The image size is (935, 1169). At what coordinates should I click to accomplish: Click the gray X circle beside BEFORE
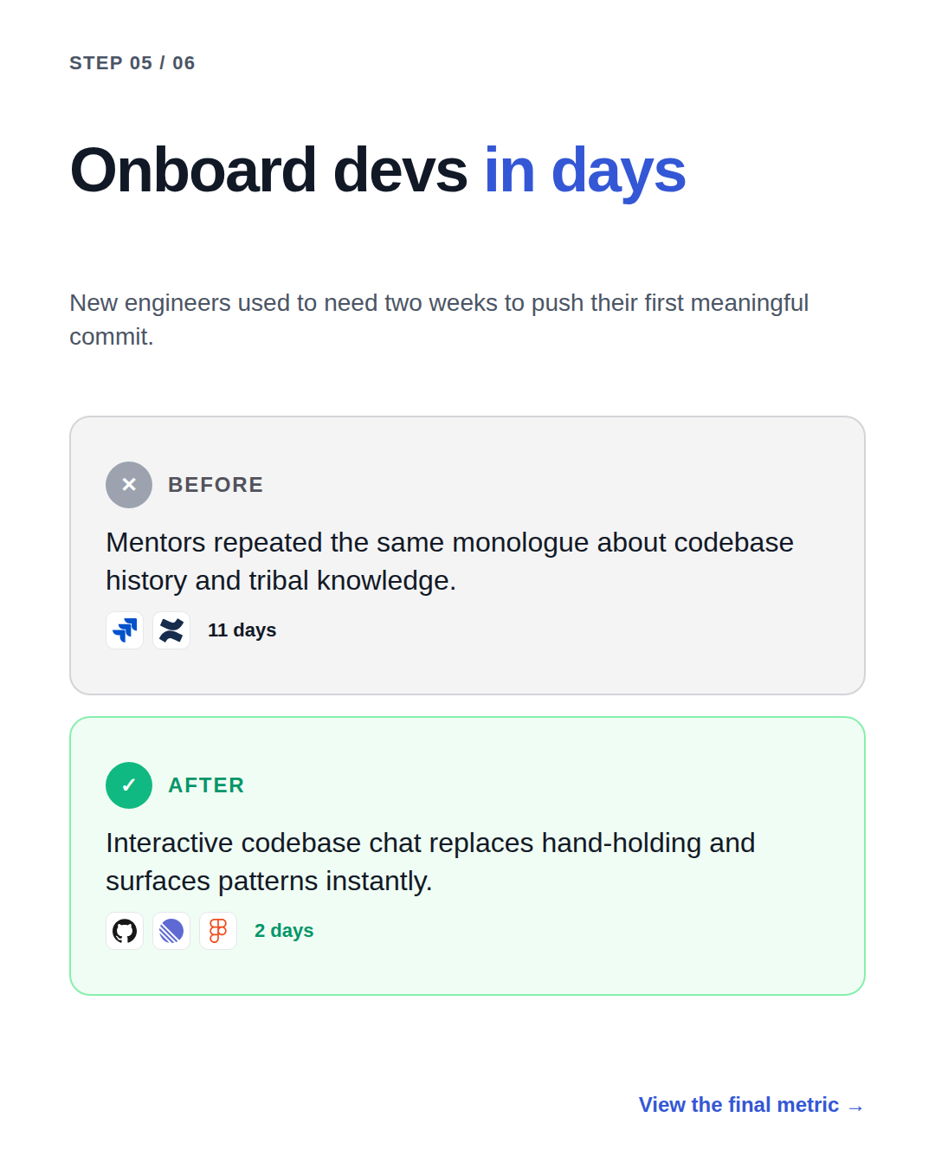129,485
